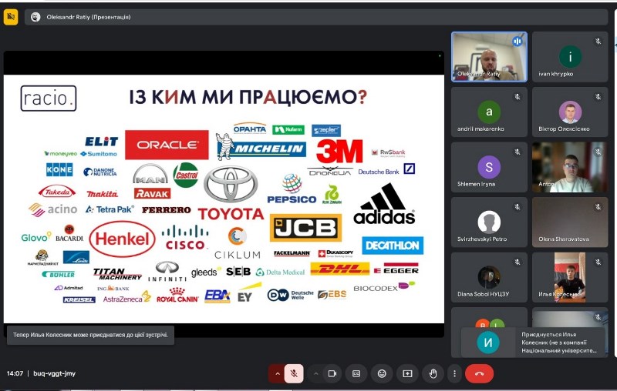Click the yellow presentation indicator icon
The image size is (617, 391).
click(11, 17)
